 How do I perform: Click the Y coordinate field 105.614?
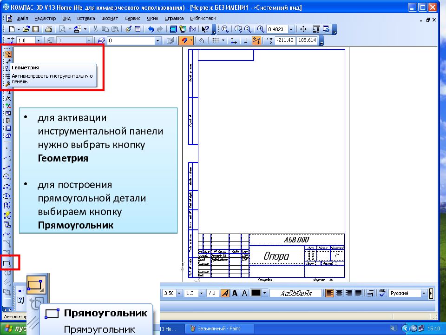pos(307,40)
